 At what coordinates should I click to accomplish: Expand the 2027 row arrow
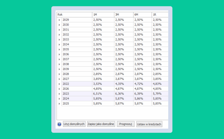59,79
